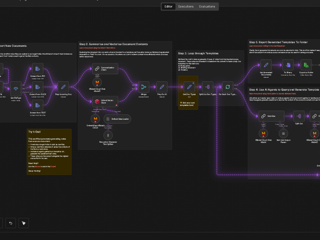The width and height of the screenshot is (320, 240).
Task: Select the Export to Folder node
Action: 306,65
